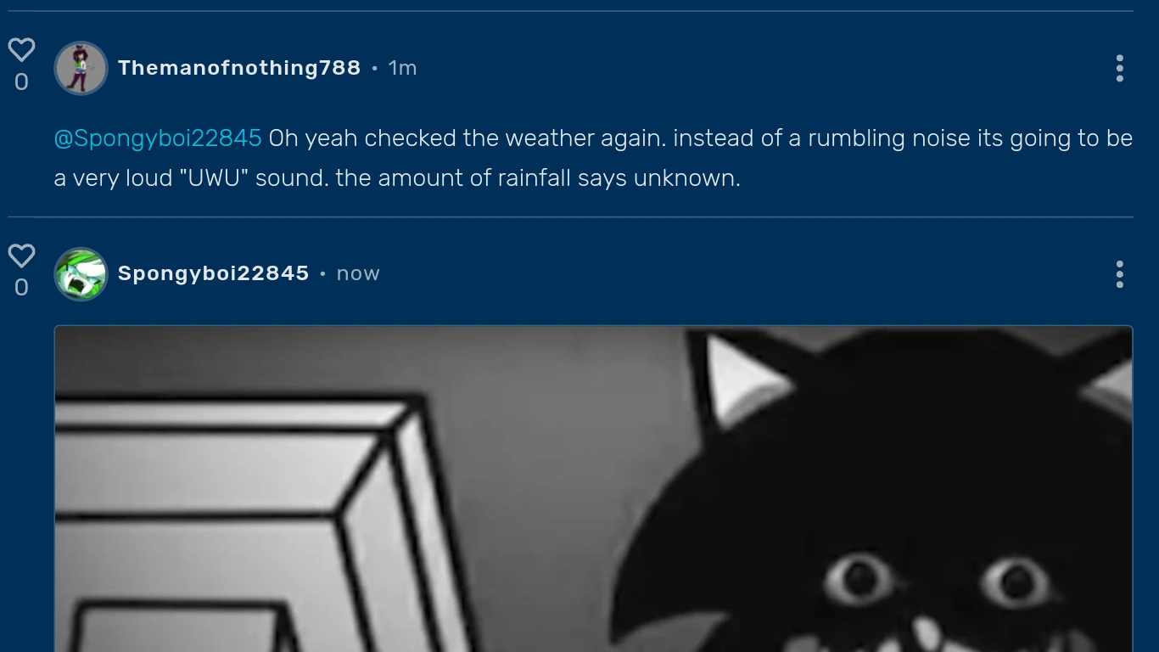Follow the @Spongyboi22845 mention link
This screenshot has width=1159, height=652.
[x=158, y=138]
